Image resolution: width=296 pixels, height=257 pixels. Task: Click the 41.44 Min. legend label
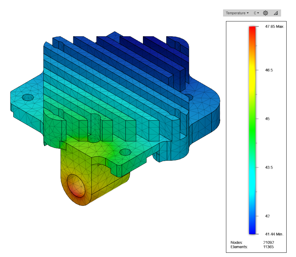point(274,234)
